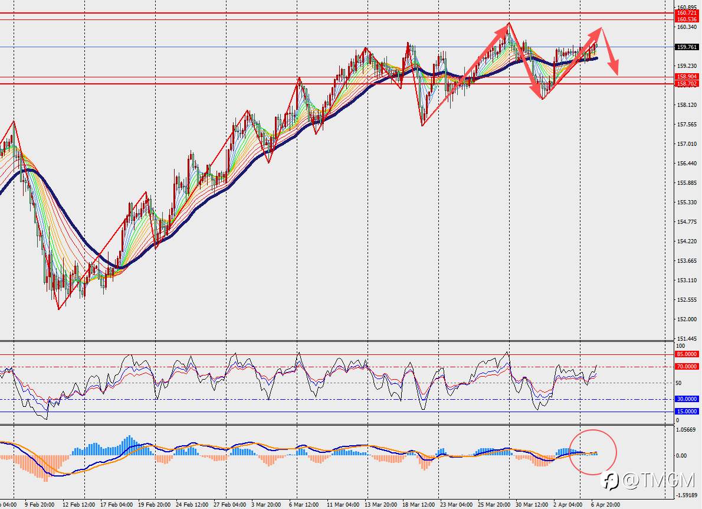The width and height of the screenshot is (702, 509).
Task: Click the red circle on MACD panel
Action: point(593,452)
